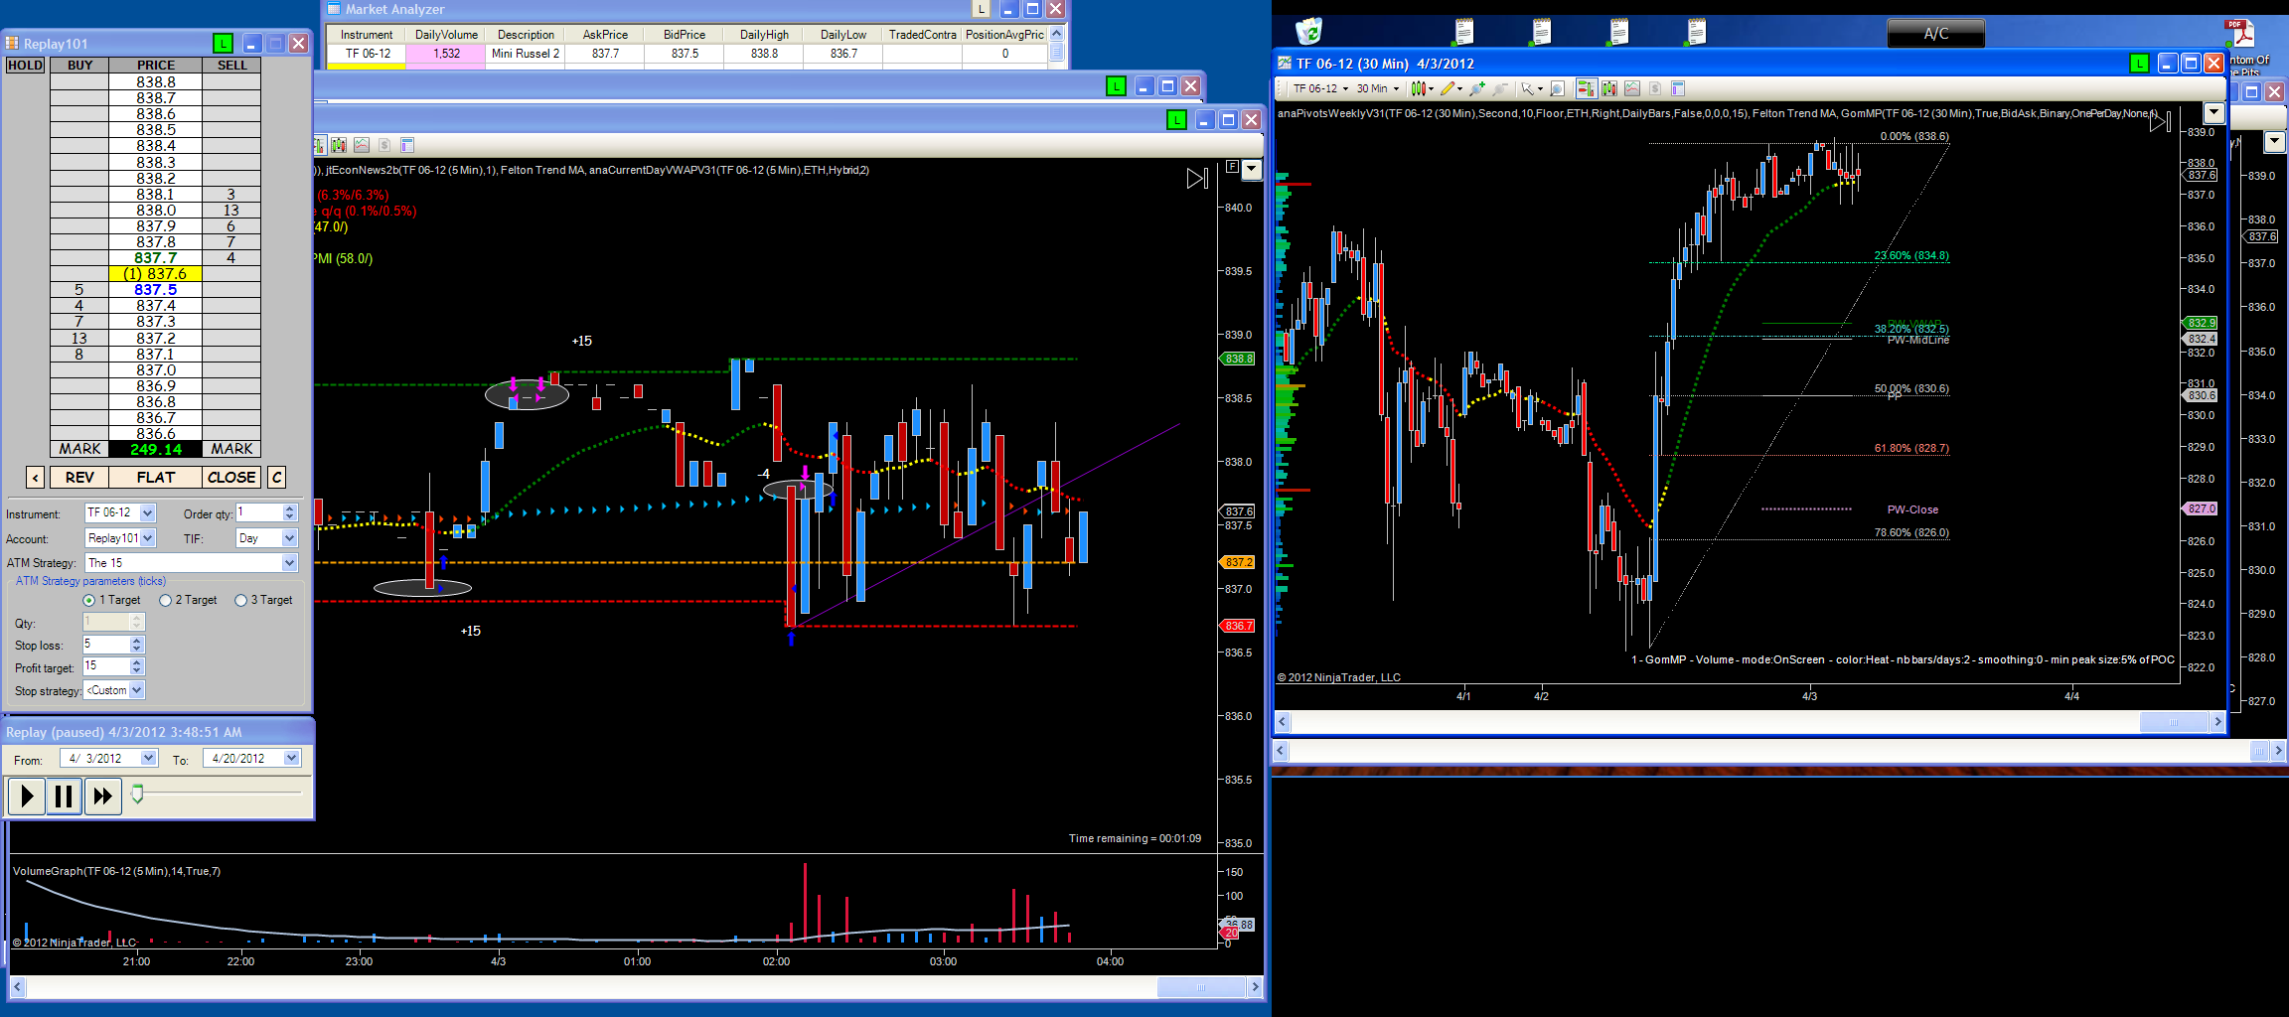2289x1017 pixels.
Task: Click the REV button
Action: (x=79, y=478)
